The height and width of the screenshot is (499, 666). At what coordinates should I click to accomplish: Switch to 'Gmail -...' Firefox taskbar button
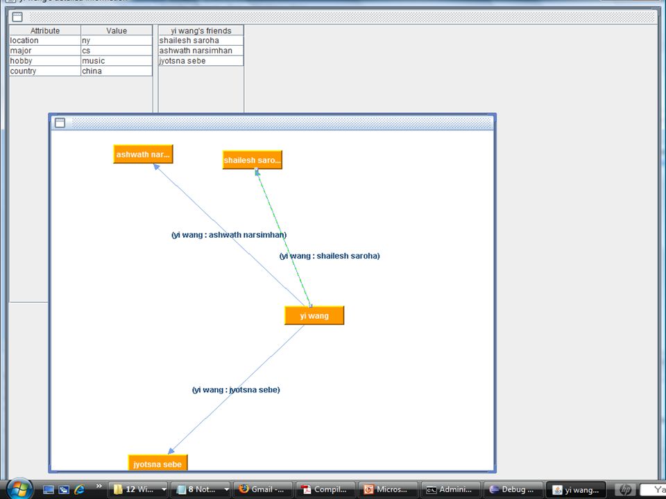click(x=263, y=489)
